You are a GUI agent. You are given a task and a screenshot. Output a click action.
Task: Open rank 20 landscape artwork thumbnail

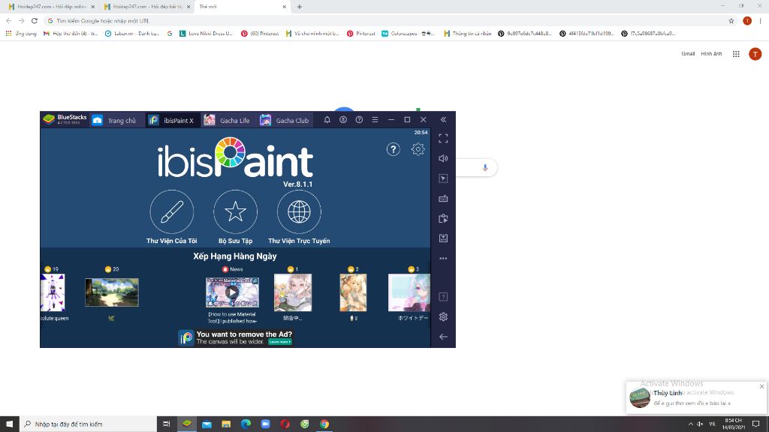click(x=112, y=292)
